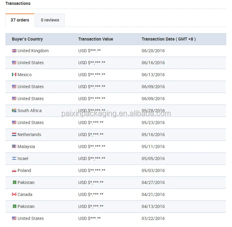Select the Transaction Value column header

point(96,39)
